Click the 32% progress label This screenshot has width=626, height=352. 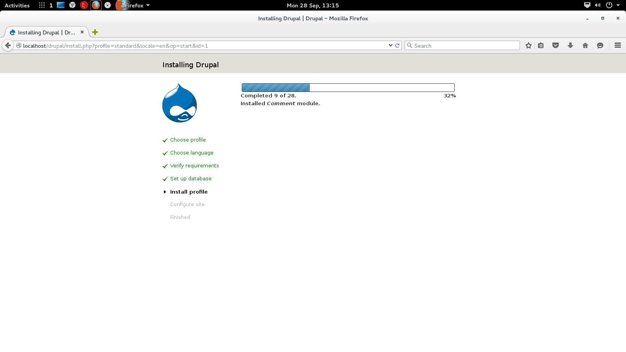click(450, 96)
